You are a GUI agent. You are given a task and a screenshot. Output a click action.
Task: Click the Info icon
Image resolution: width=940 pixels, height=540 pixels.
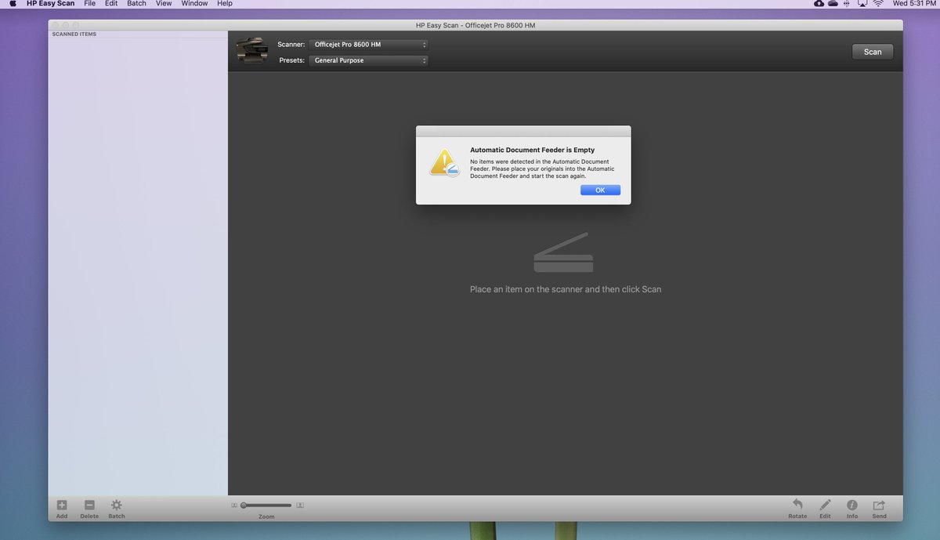click(852, 506)
